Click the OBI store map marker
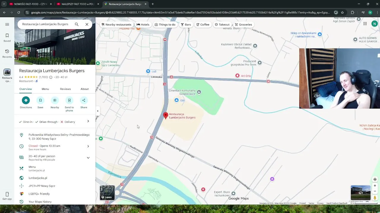The height and width of the screenshot is (213, 380). coord(177,100)
